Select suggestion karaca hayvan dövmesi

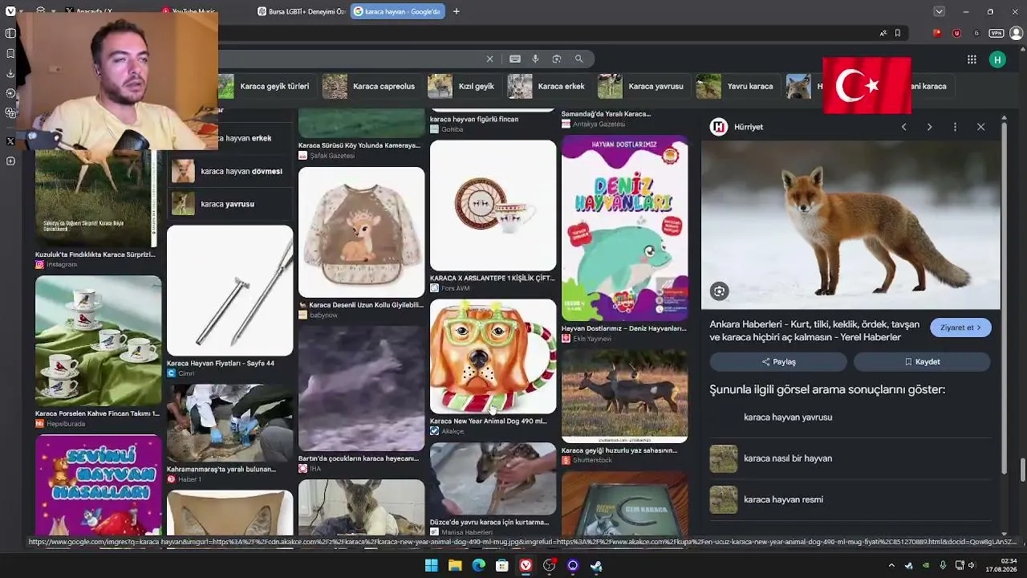229,171
